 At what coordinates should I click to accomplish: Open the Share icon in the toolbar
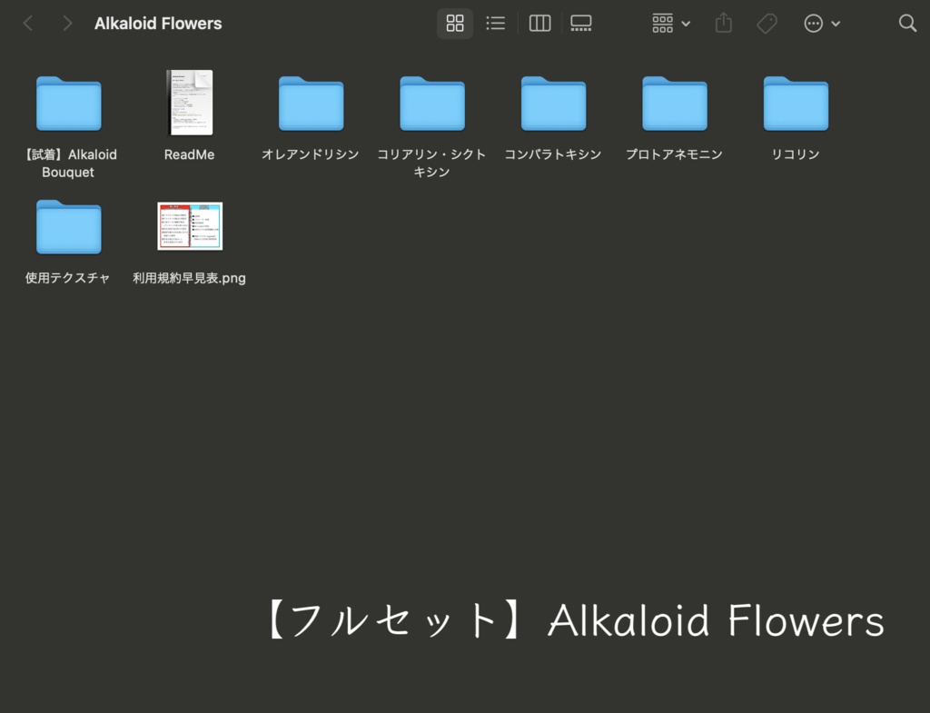tap(723, 24)
